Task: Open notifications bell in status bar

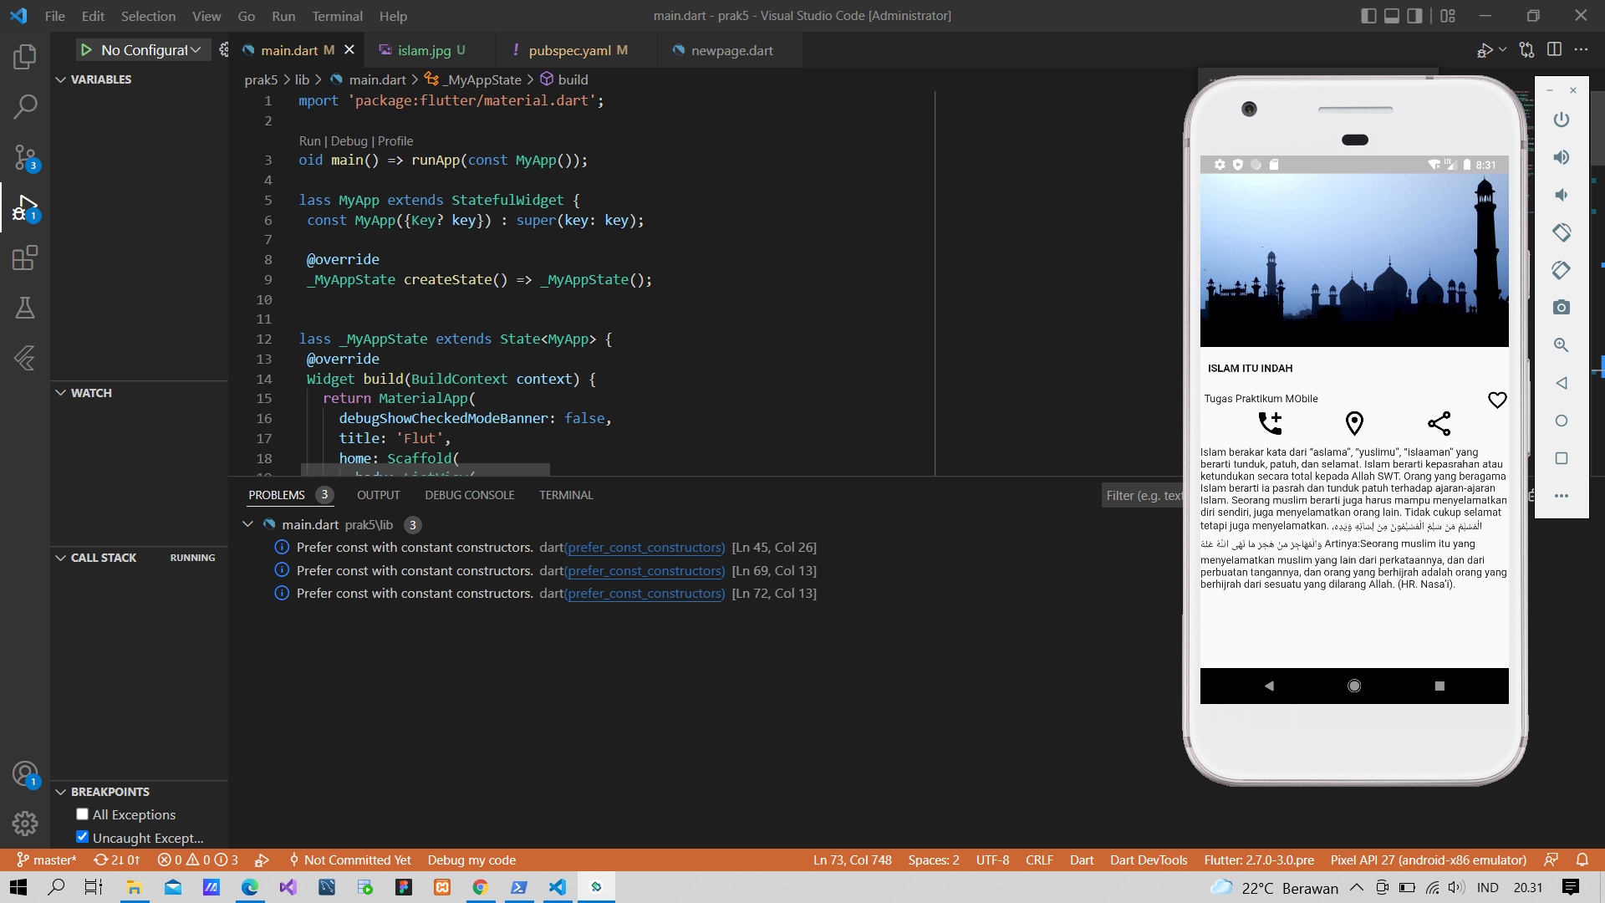Action: (1582, 860)
